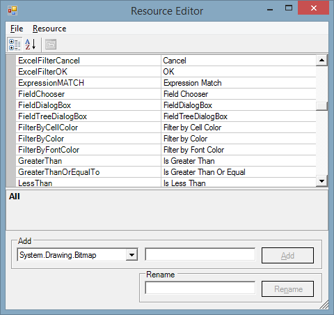Focus the Add resource name field
Screen dimensions: 334x315
(200, 254)
